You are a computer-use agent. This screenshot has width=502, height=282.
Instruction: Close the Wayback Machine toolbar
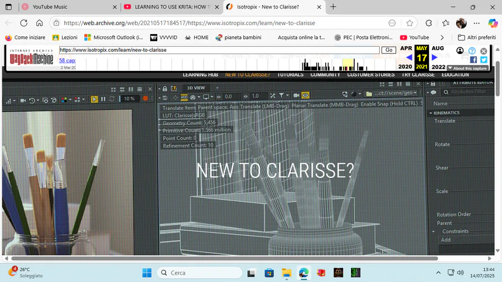pos(484,51)
